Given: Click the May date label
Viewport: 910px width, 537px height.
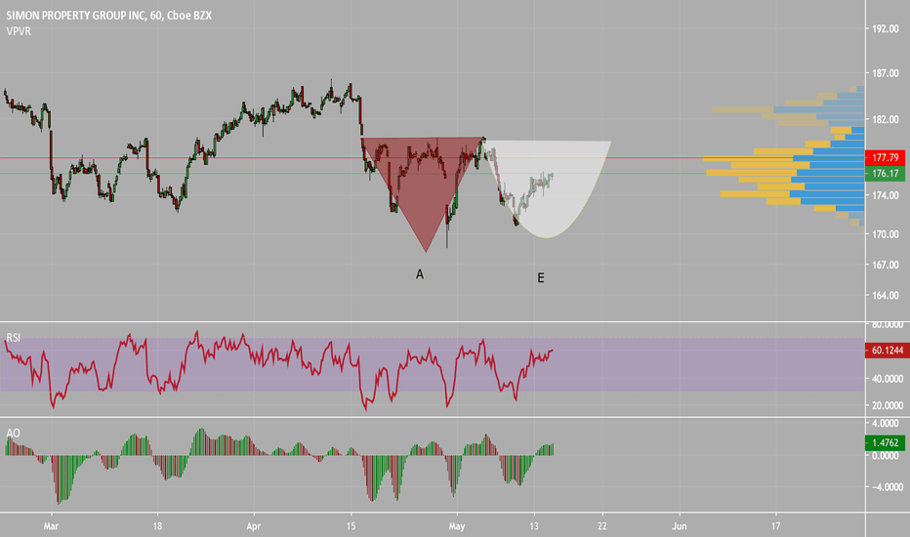Looking at the screenshot, I should coord(457,526).
